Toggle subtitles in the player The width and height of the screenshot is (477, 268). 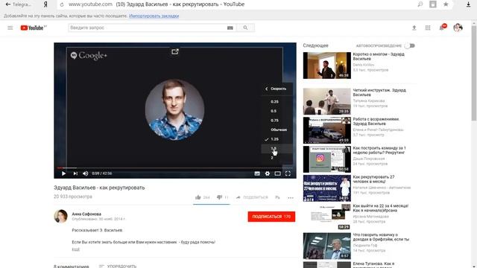tap(257, 173)
